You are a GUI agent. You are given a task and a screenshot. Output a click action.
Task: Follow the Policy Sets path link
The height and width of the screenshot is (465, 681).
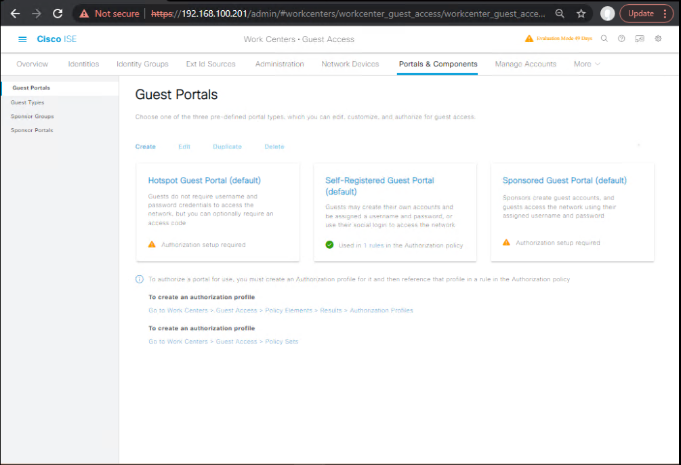tap(223, 342)
